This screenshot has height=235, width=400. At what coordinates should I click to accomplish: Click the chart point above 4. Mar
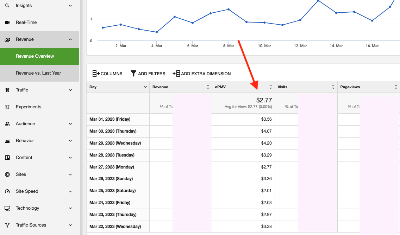click(157, 32)
